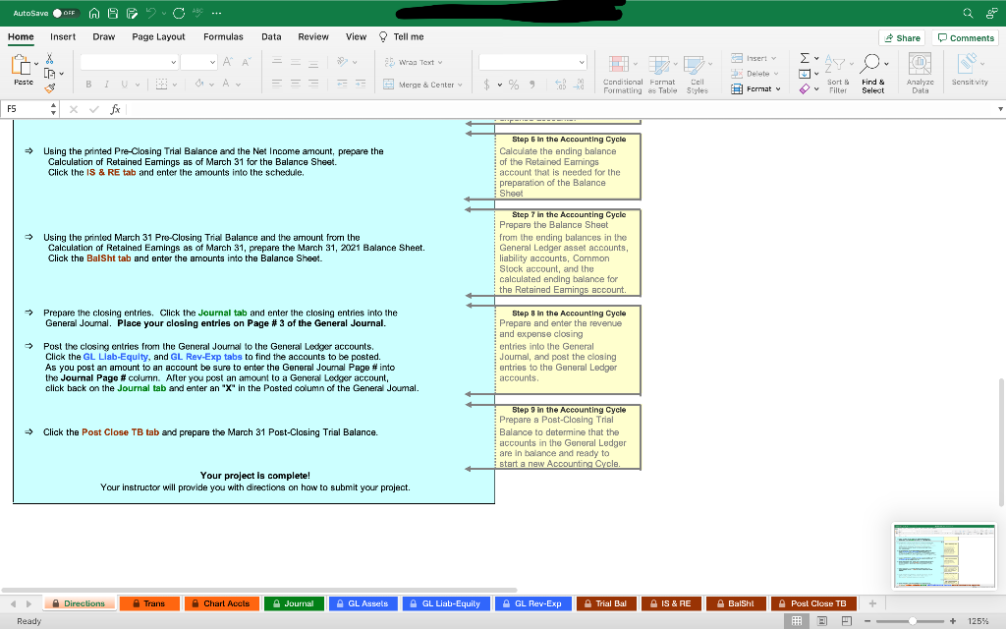Open Cell Styles gallery

(698, 75)
